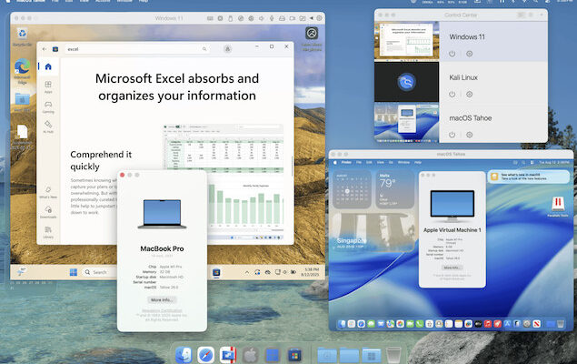Open Window menu in macOS Tahoe VM
The height and width of the screenshot is (364, 577).
coord(403,163)
